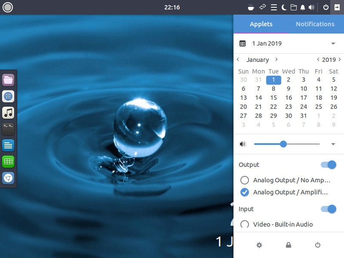Click the 22:16 panel clock
Screen dimensions: 344x258
172,7
